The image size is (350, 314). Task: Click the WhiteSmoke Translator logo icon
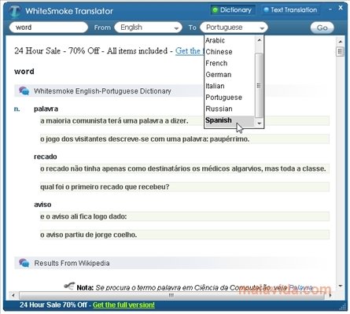click(15, 12)
